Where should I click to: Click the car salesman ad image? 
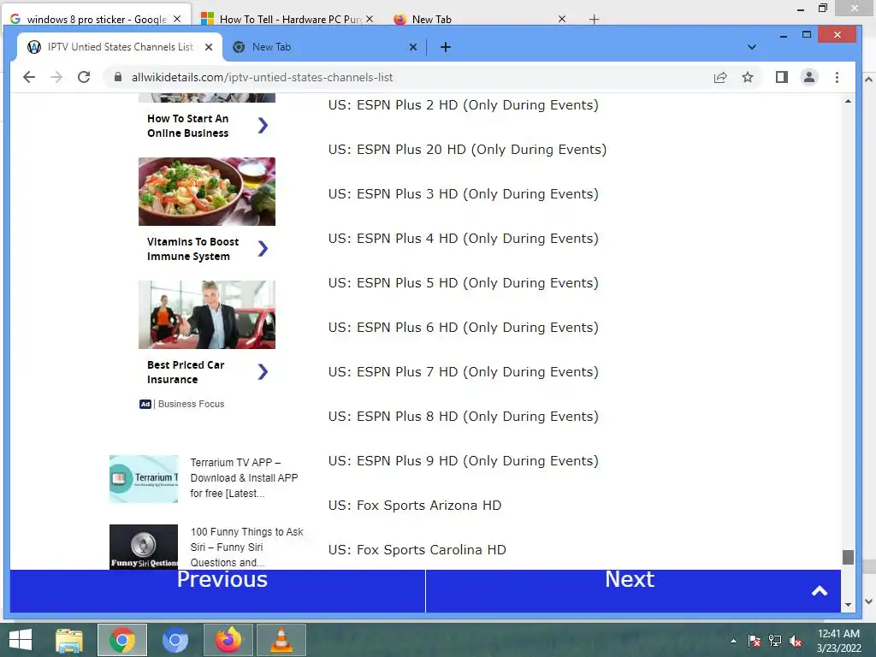207,315
